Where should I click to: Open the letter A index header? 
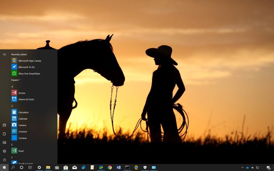[x=12, y=87]
